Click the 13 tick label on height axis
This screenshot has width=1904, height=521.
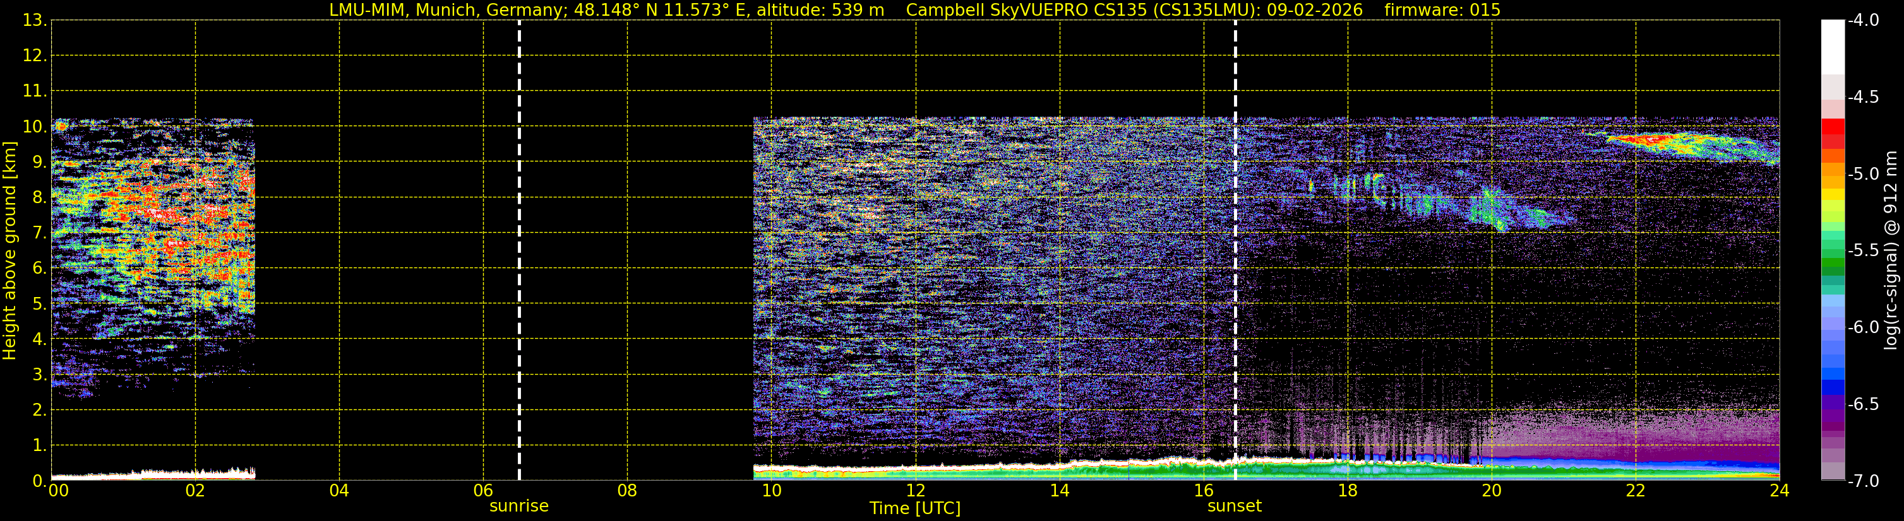(32, 20)
